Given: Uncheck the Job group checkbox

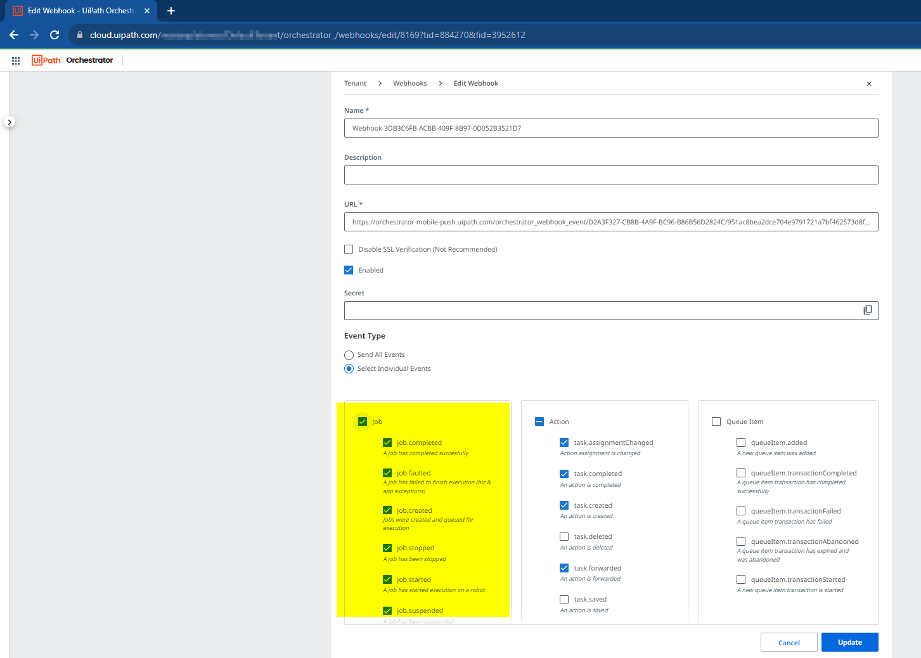Looking at the screenshot, I should click(363, 422).
